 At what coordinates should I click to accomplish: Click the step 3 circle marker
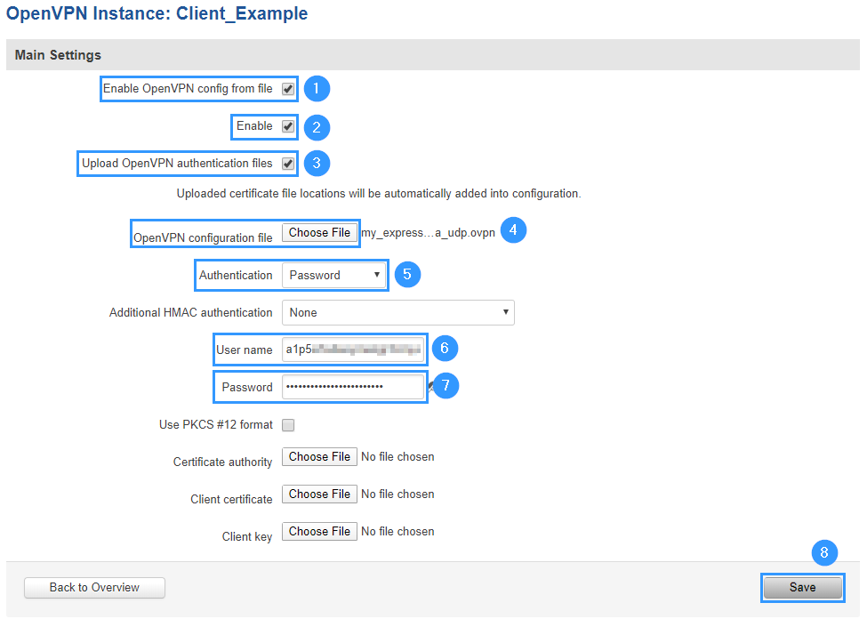(x=317, y=164)
